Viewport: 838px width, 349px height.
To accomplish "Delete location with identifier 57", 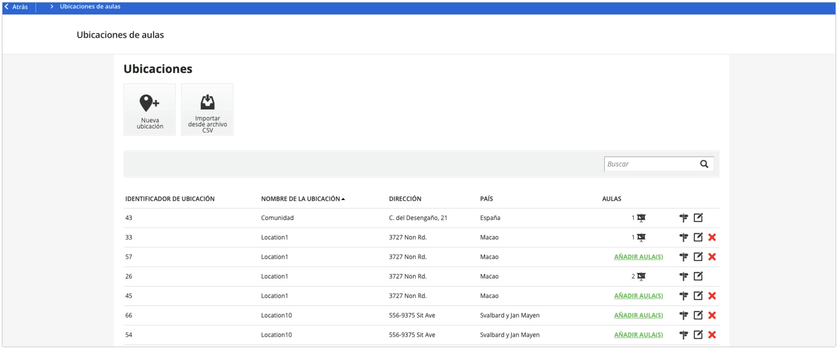I will (712, 257).
